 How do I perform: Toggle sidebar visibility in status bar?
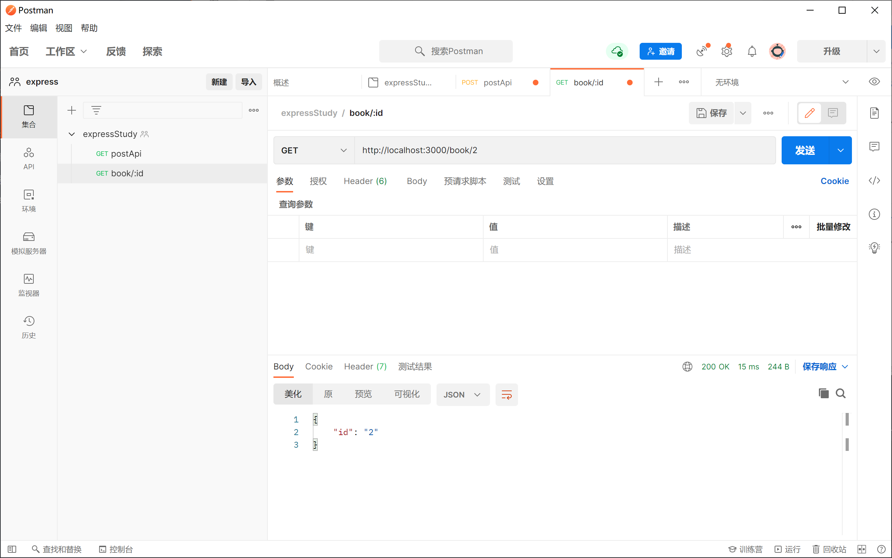12,549
